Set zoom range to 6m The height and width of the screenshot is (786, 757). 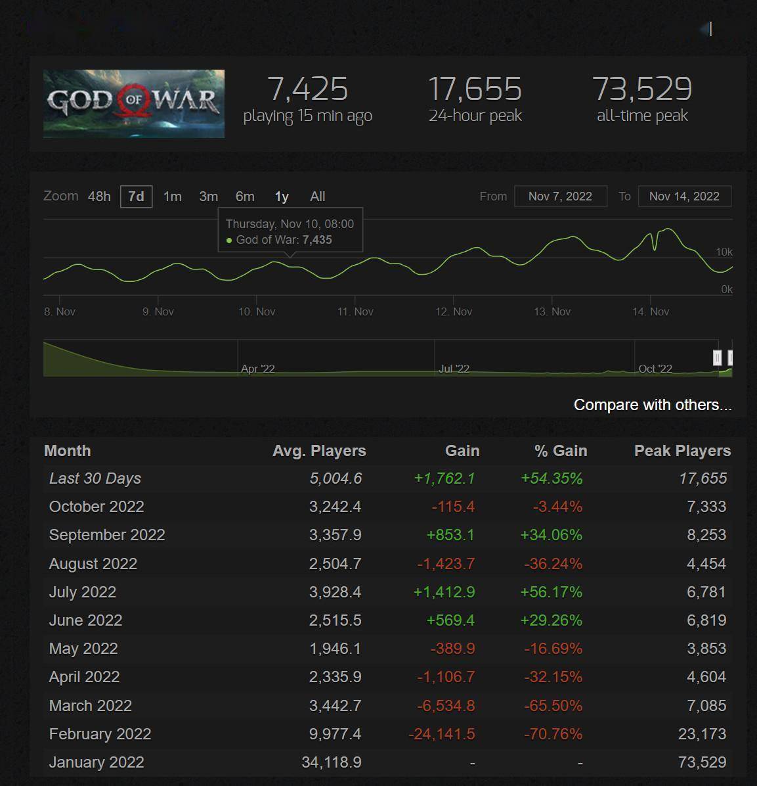click(x=245, y=196)
